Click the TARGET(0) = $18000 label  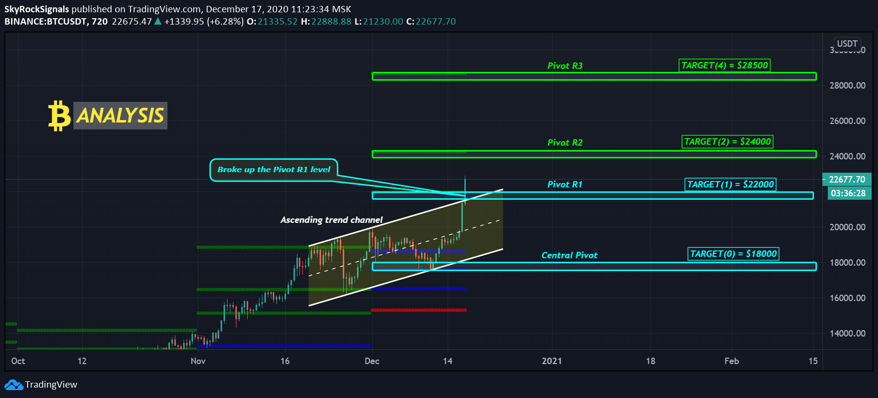[733, 254]
